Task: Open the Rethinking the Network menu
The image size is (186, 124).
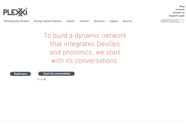Action: 16,21
